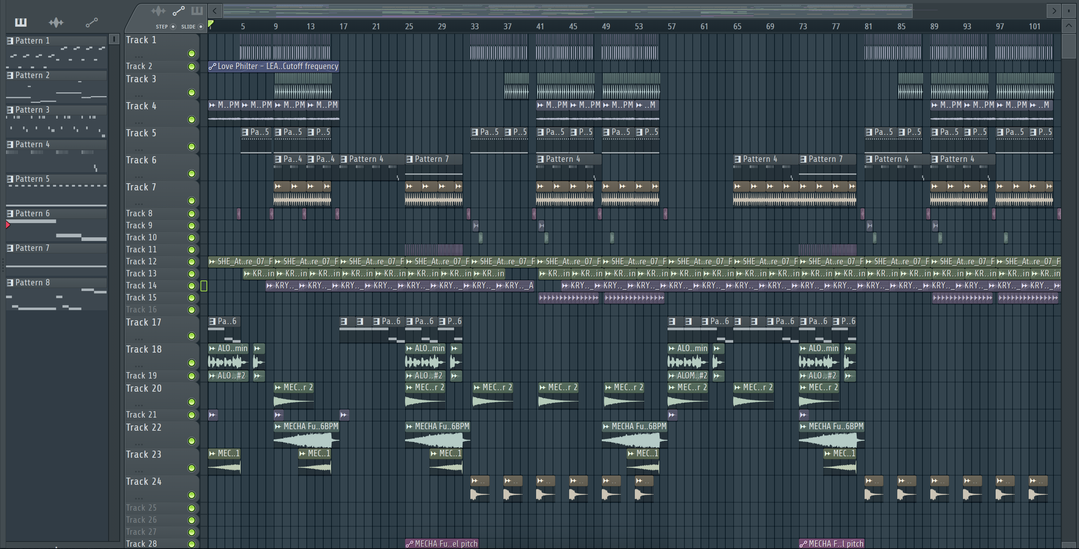Mute Track 28 using its green LED
This screenshot has width=1079, height=549.
coord(191,544)
